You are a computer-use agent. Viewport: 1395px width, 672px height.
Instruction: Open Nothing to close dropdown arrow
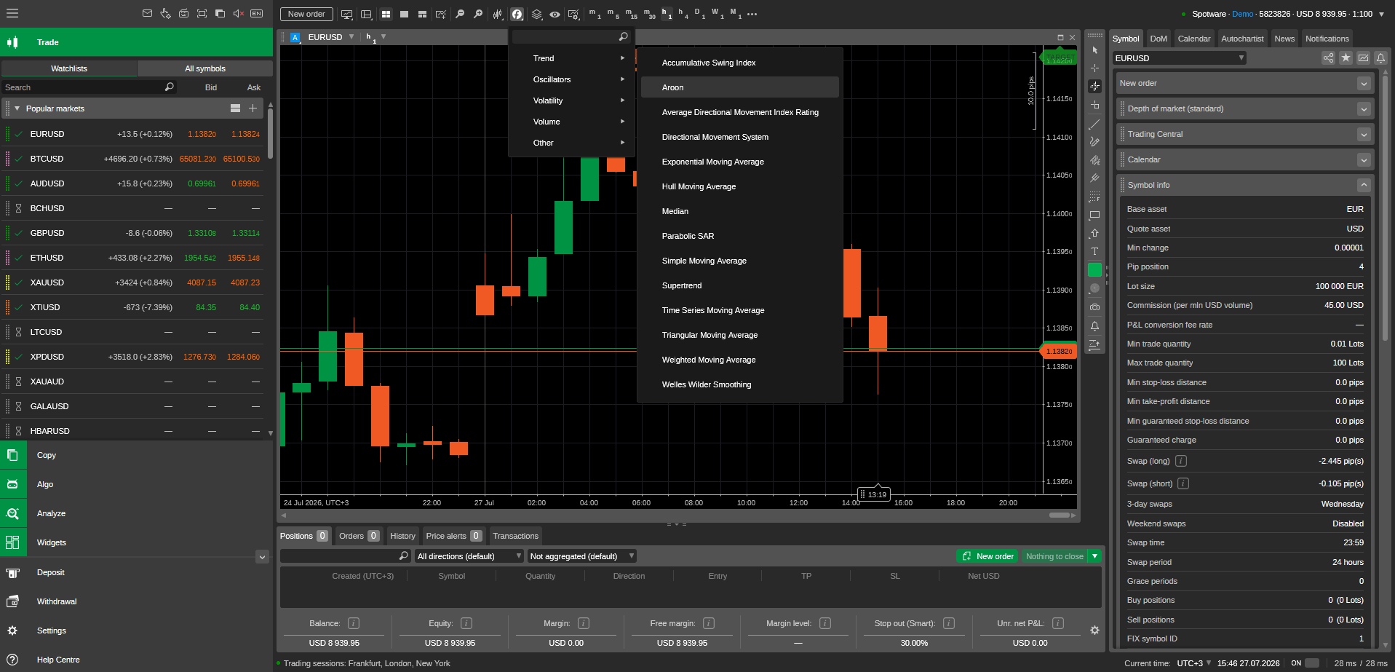[1094, 556]
